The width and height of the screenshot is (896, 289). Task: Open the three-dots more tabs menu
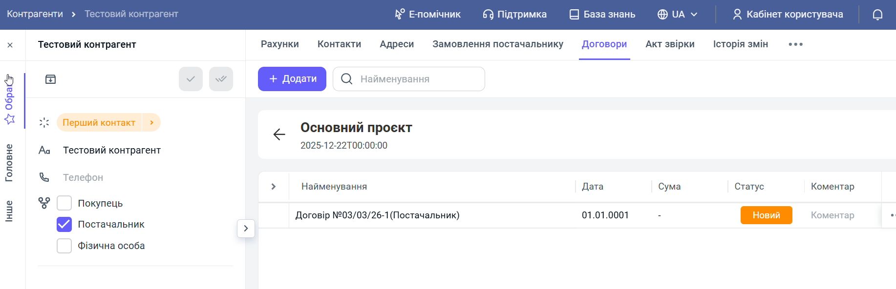coord(795,44)
